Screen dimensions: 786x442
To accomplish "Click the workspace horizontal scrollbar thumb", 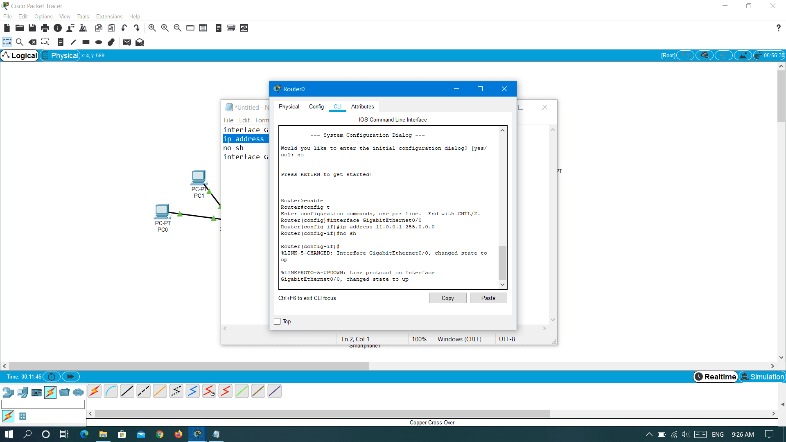I will coord(189,366).
